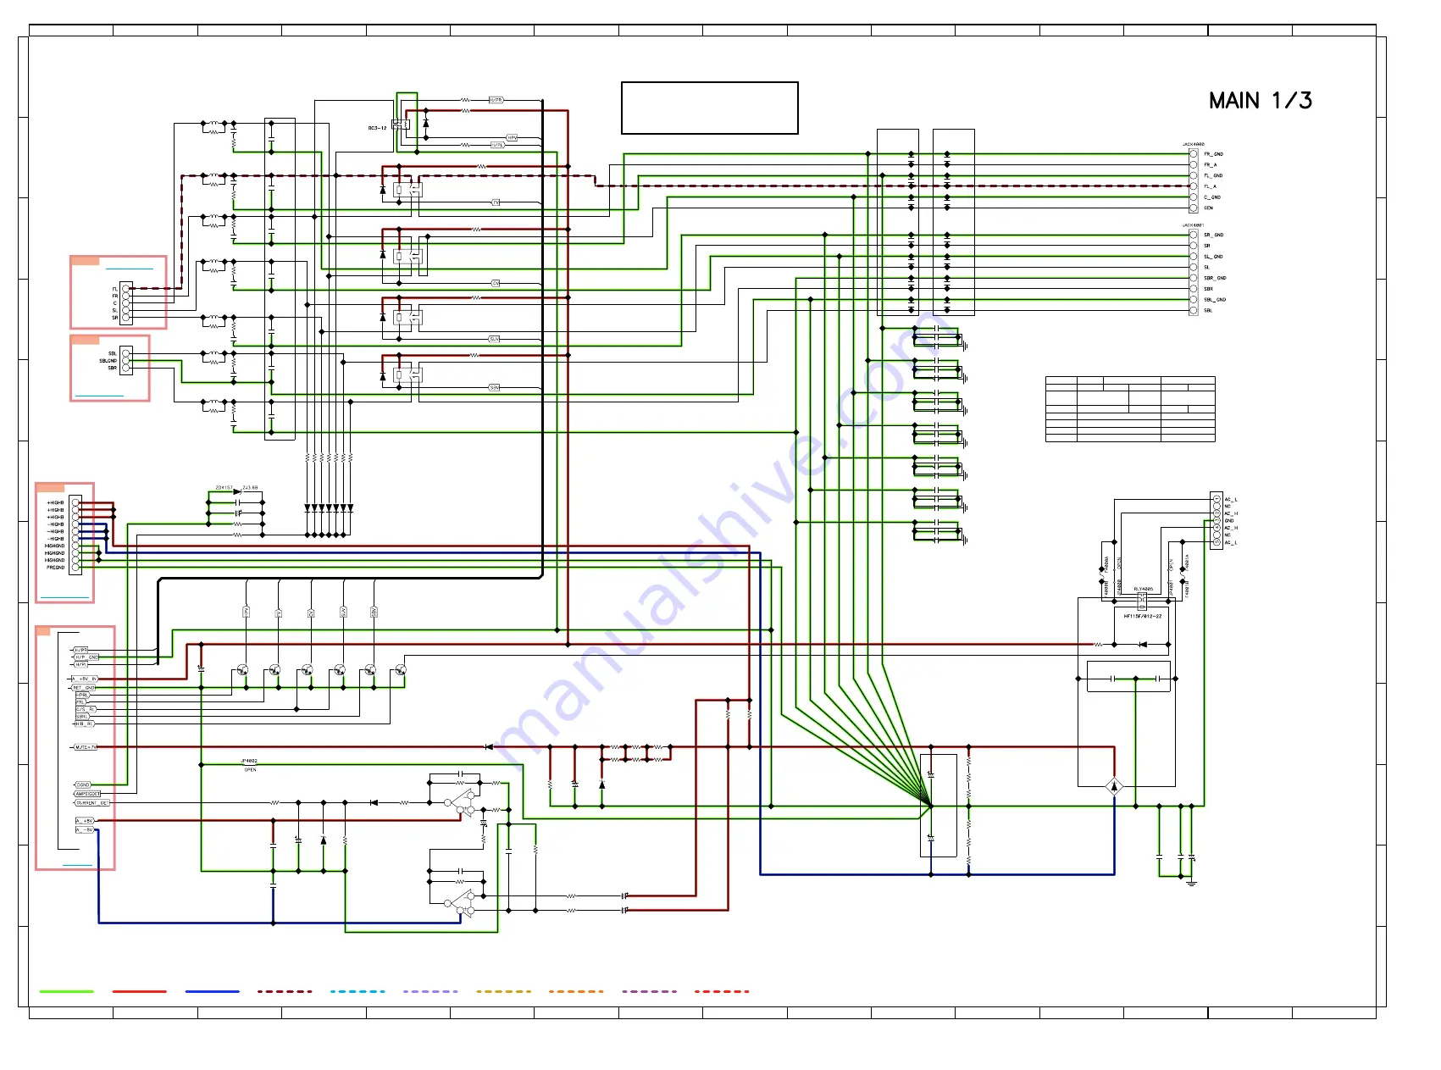
Task: Click the empty title box at top center
Action: coord(710,108)
